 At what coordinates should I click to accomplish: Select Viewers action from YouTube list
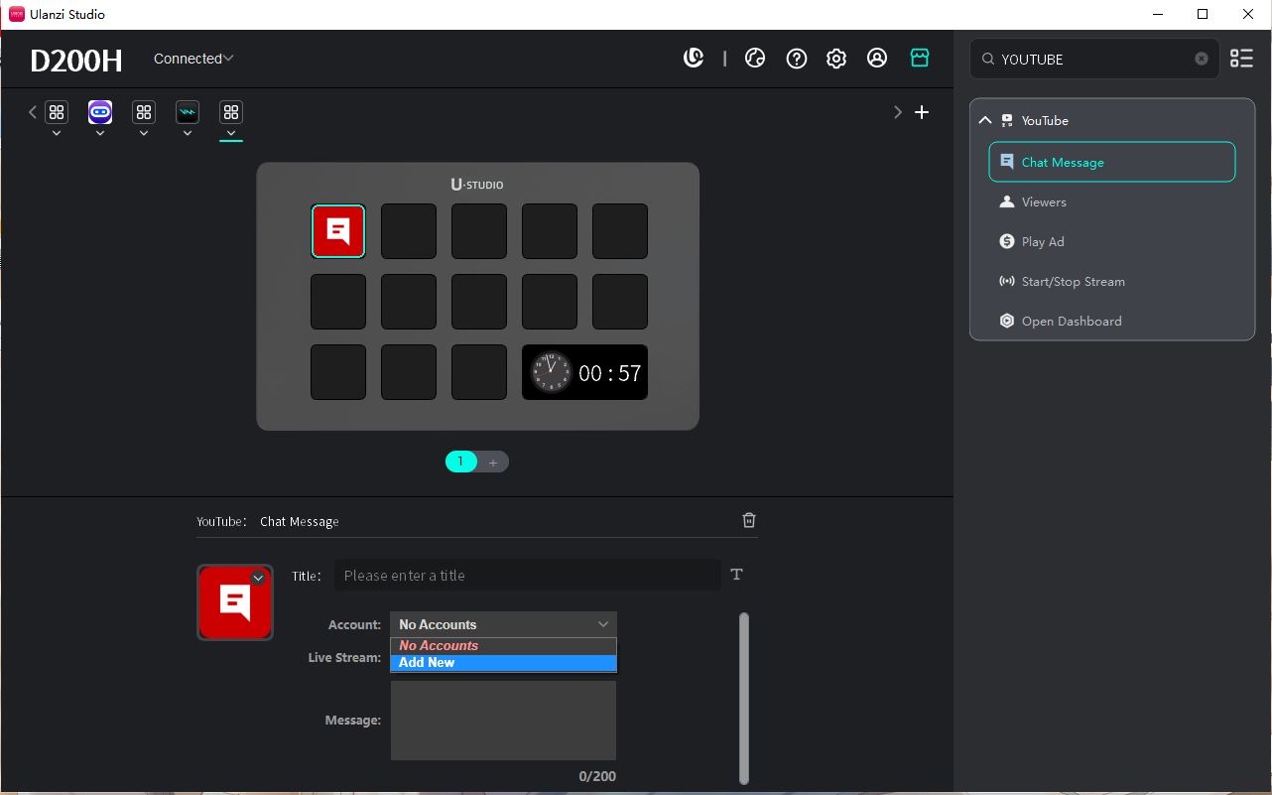(1044, 201)
